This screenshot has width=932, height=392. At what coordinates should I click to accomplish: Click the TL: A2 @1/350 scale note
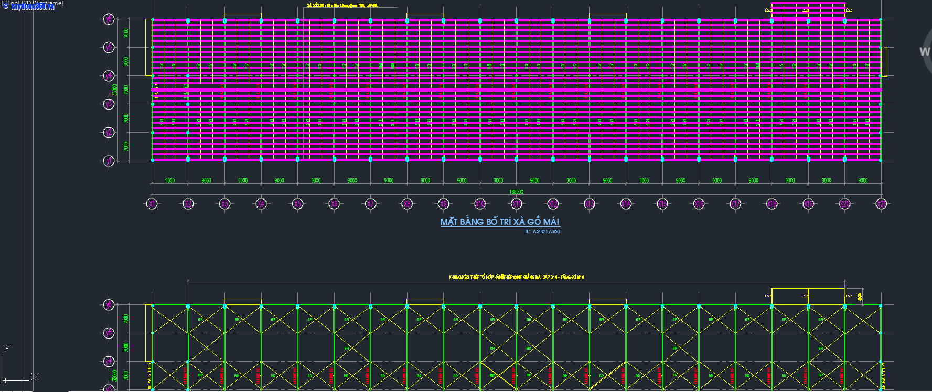click(542, 231)
